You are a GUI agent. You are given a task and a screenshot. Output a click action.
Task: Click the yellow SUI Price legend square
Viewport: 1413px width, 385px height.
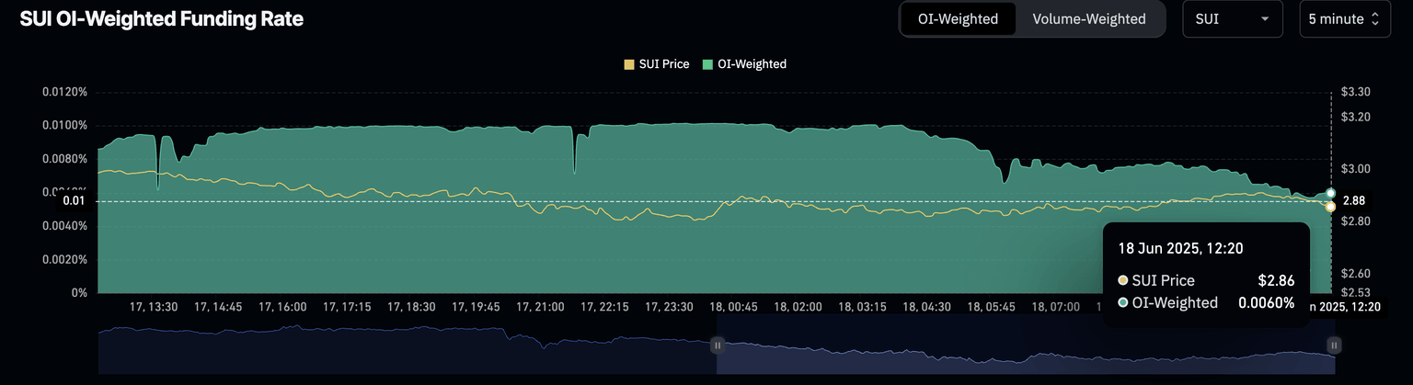(x=629, y=64)
